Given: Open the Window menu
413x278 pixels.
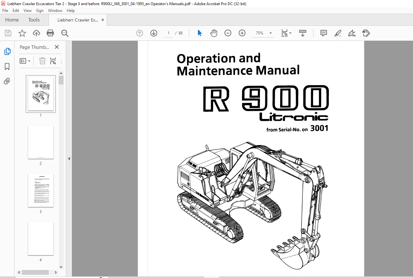Looking at the screenshot, I should [x=55, y=11].
